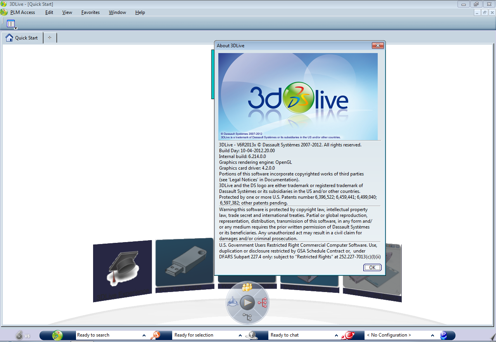Expand the 'Ready to search' dropdown
This screenshot has width=496, height=342.
tap(144, 335)
